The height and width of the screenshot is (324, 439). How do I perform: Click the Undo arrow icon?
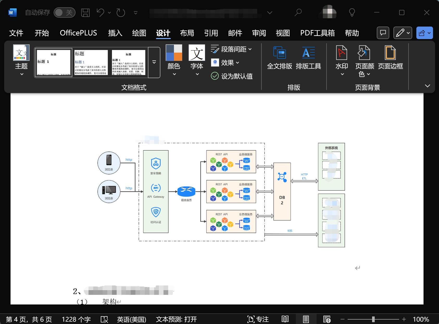pos(101,13)
